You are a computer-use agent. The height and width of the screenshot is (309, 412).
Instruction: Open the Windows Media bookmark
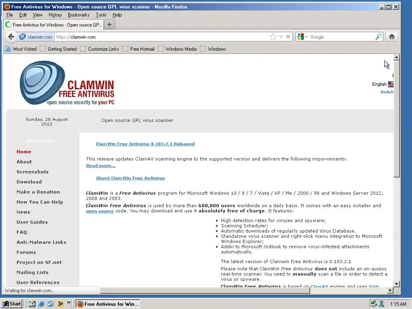177,49
